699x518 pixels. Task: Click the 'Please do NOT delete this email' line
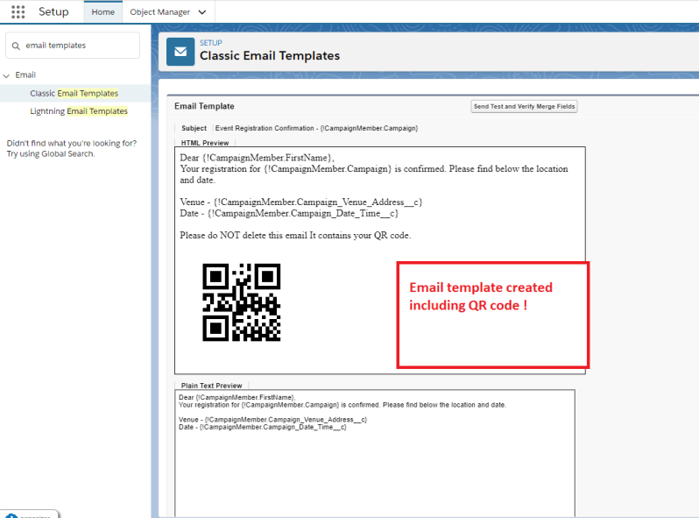click(x=295, y=235)
